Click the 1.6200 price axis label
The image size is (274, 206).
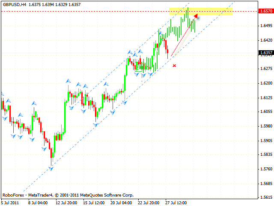(266, 83)
